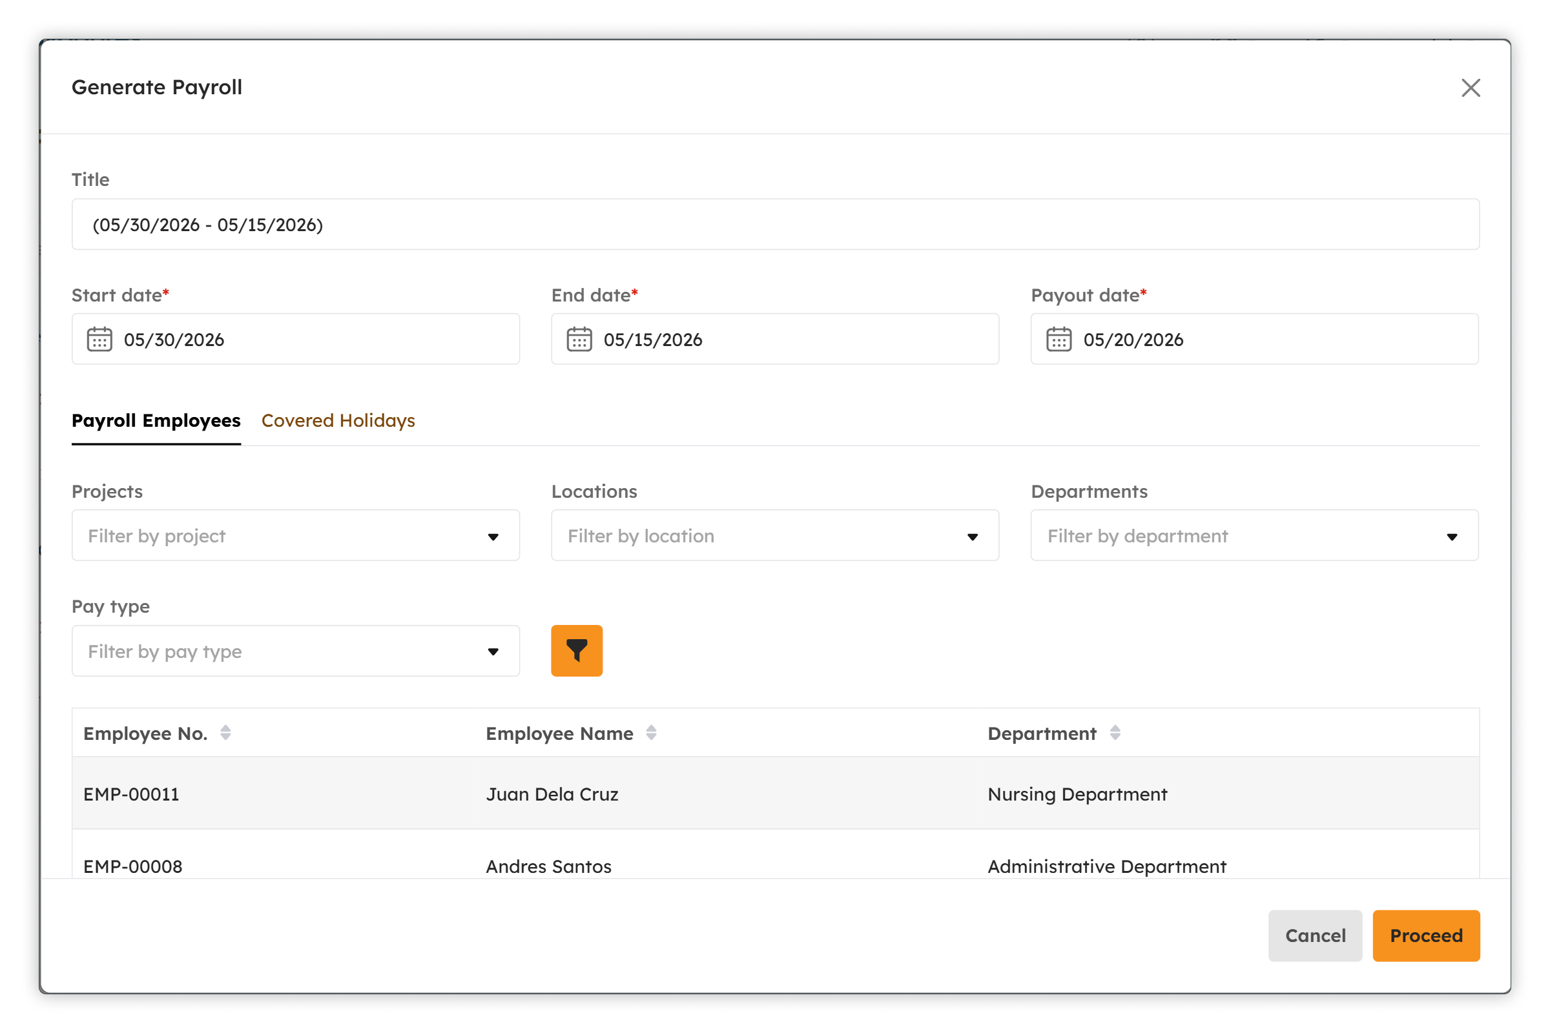
Task: Sort by Employee No. column arrows
Action: tap(225, 733)
